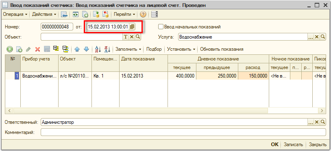The height and width of the screenshot is (151, 331).
Task: Click the Ответственный field with Администратор
Action: coord(174,122)
